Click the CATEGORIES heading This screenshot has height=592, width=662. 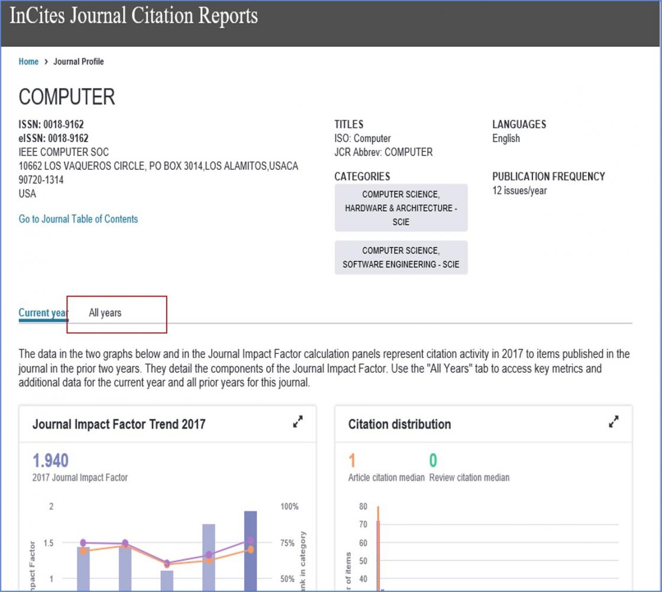(x=362, y=176)
